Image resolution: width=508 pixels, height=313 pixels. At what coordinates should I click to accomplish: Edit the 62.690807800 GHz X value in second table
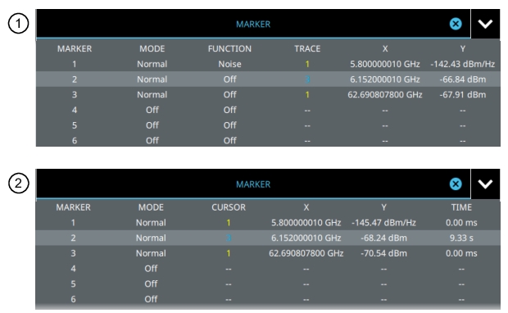click(306, 253)
